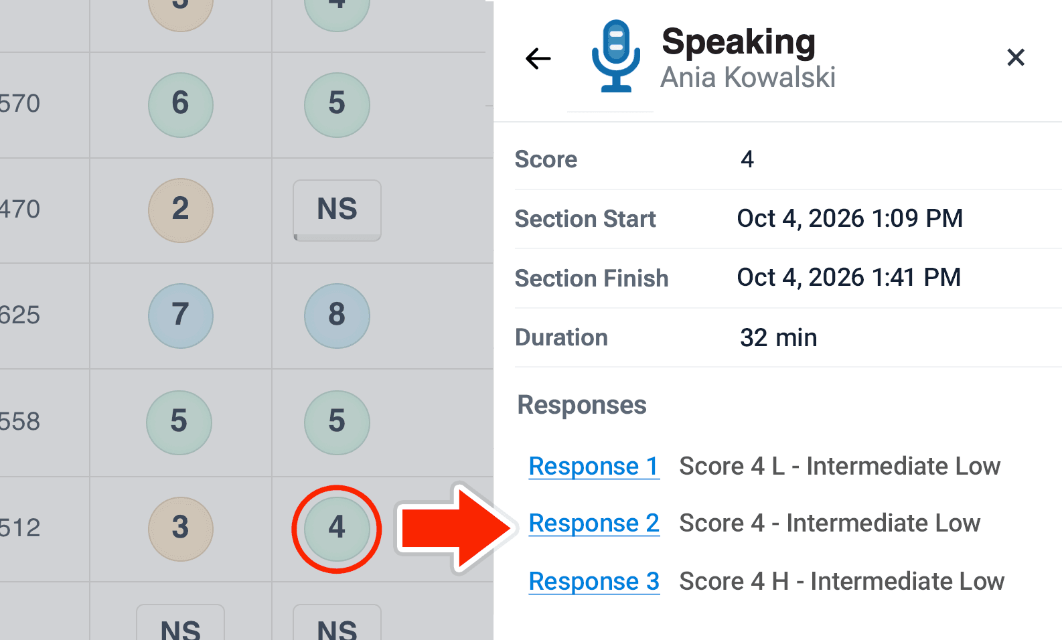This screenshot has width=1062, height=640.
Task: Select the circled score 4 badge
Action: tap(337, 528)
